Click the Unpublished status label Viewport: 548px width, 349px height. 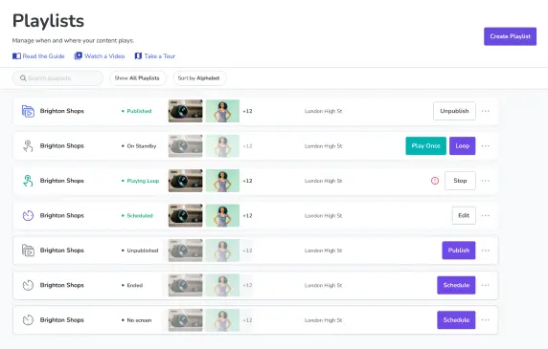pos(143,251)
